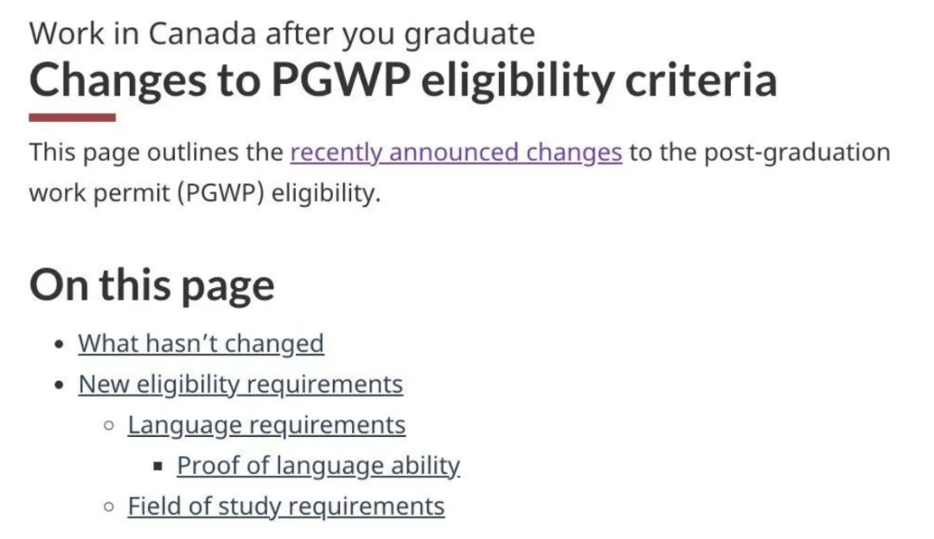Click the hollow bullet beside Field of study requirements
The width and height of the screenshot is (934, 539).
(108, 507)
